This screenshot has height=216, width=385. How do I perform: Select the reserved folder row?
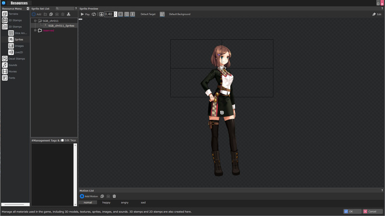(54, 30)
